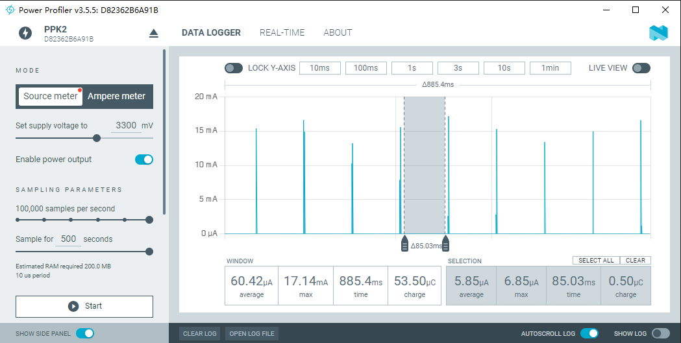Toggle Show Side Panel off

click(x=85, y=333)
